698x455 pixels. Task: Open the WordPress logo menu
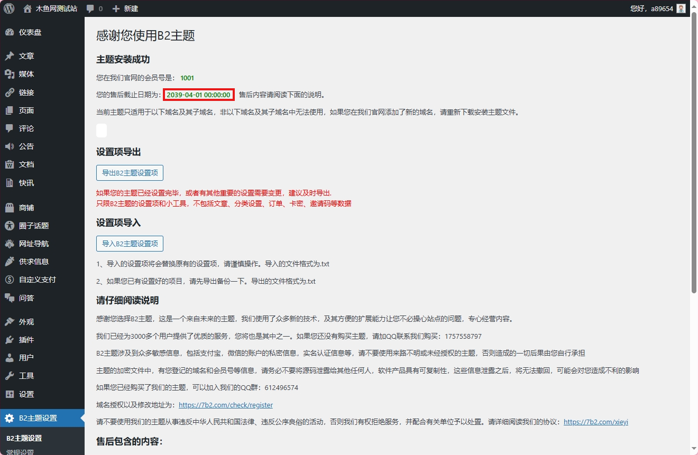click(x=9, y=8)
